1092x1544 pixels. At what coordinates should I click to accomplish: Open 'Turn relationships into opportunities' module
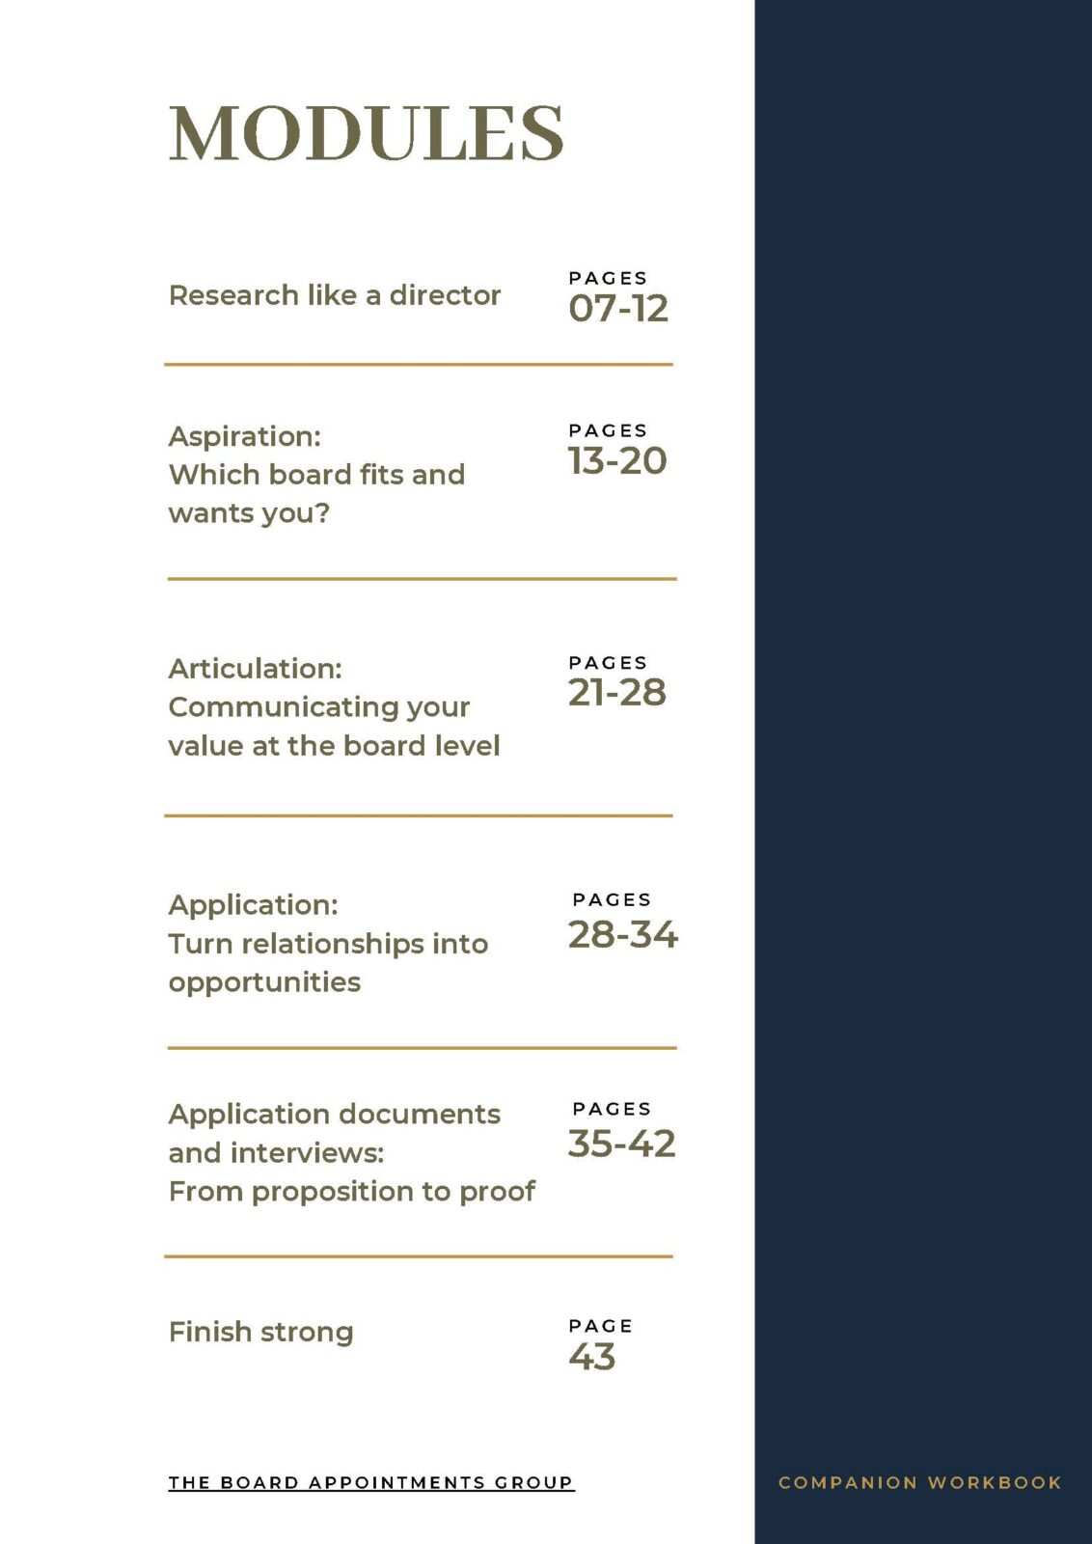coord(328,944)
